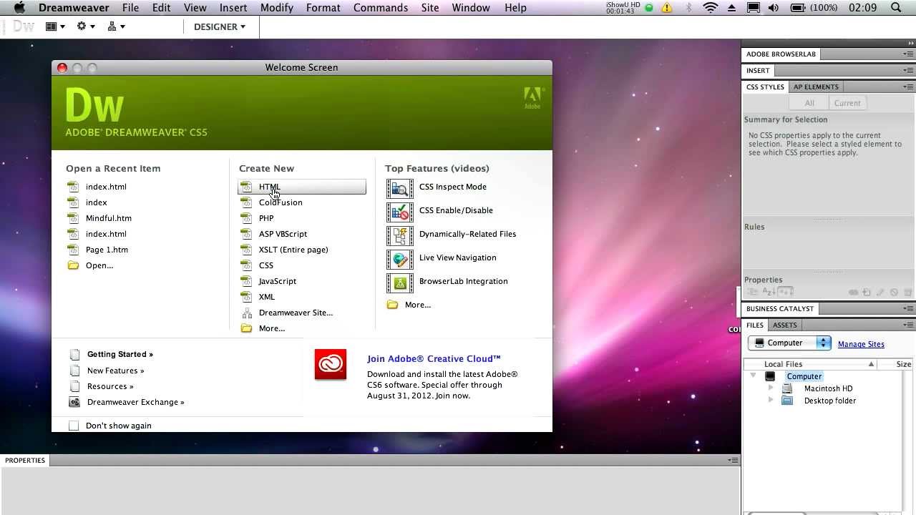
Task: Click the New CSS Rule icon
Action: click(x=866, y=293)
